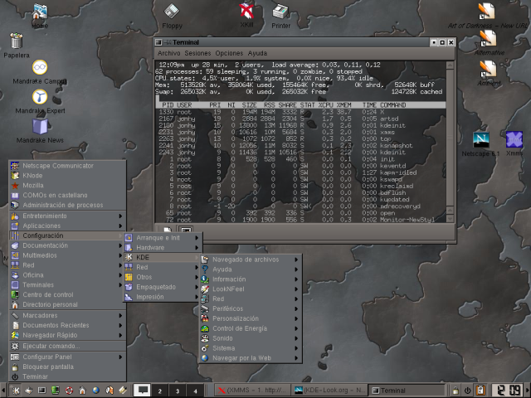Open the Papelera trash icon
This screenshot has height=398, width=531.
17,41
